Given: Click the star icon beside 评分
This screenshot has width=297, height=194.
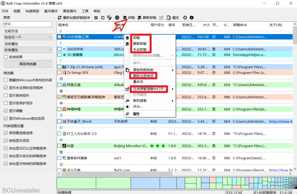Looking at the screenshot, I should click(x=128, y=107).
